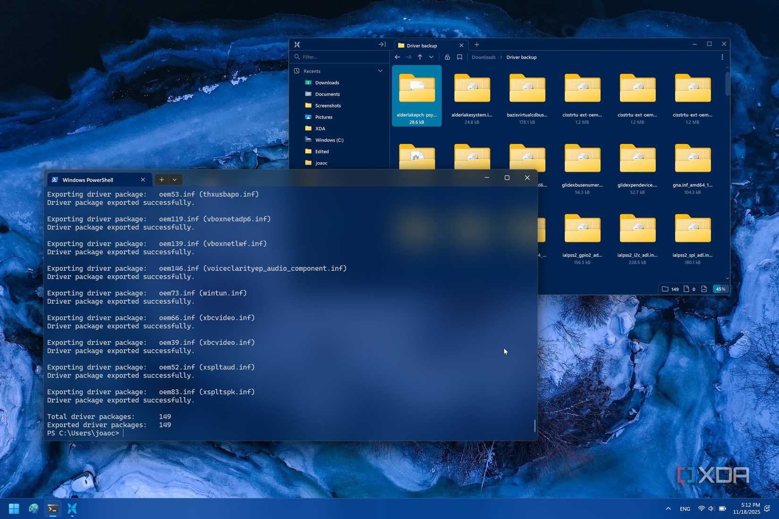Click Downloads in the breadcrumb path
This screenshot has width=779, height=519.
[x=483, y=57]
